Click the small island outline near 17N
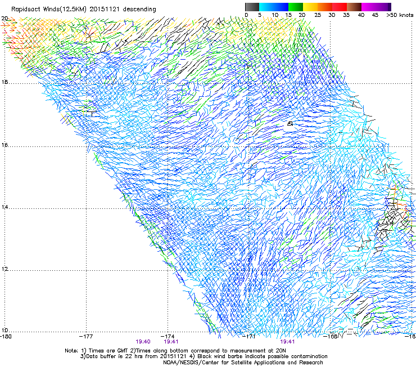Viewport: 416px width, 366px height. tap(290, 123)
